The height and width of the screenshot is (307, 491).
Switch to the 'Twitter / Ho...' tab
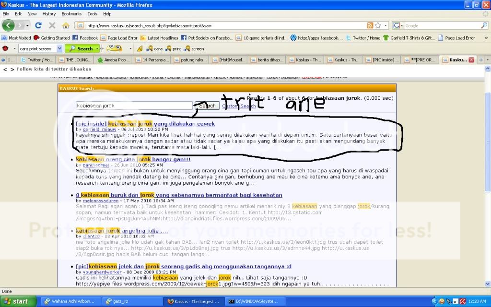pos(37,60)
